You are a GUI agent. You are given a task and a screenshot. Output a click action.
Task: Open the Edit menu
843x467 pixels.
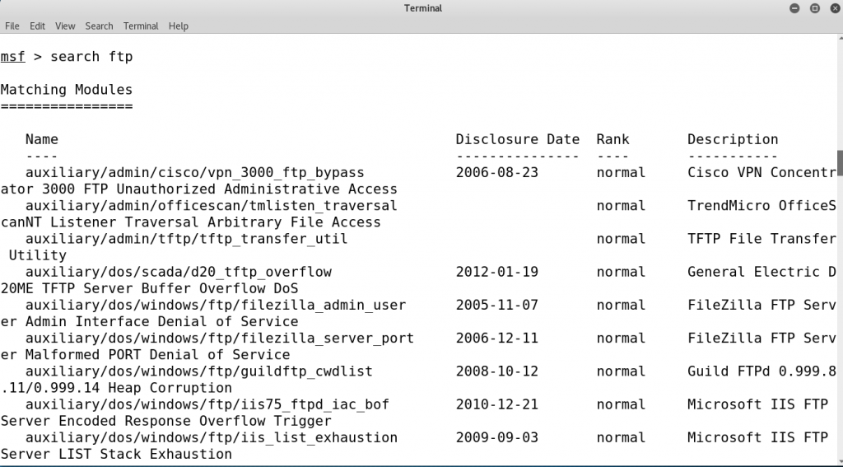37,26
